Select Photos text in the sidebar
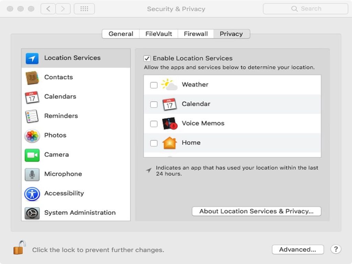The height and width of the screenshot is (264, 352). pos(55,135)
